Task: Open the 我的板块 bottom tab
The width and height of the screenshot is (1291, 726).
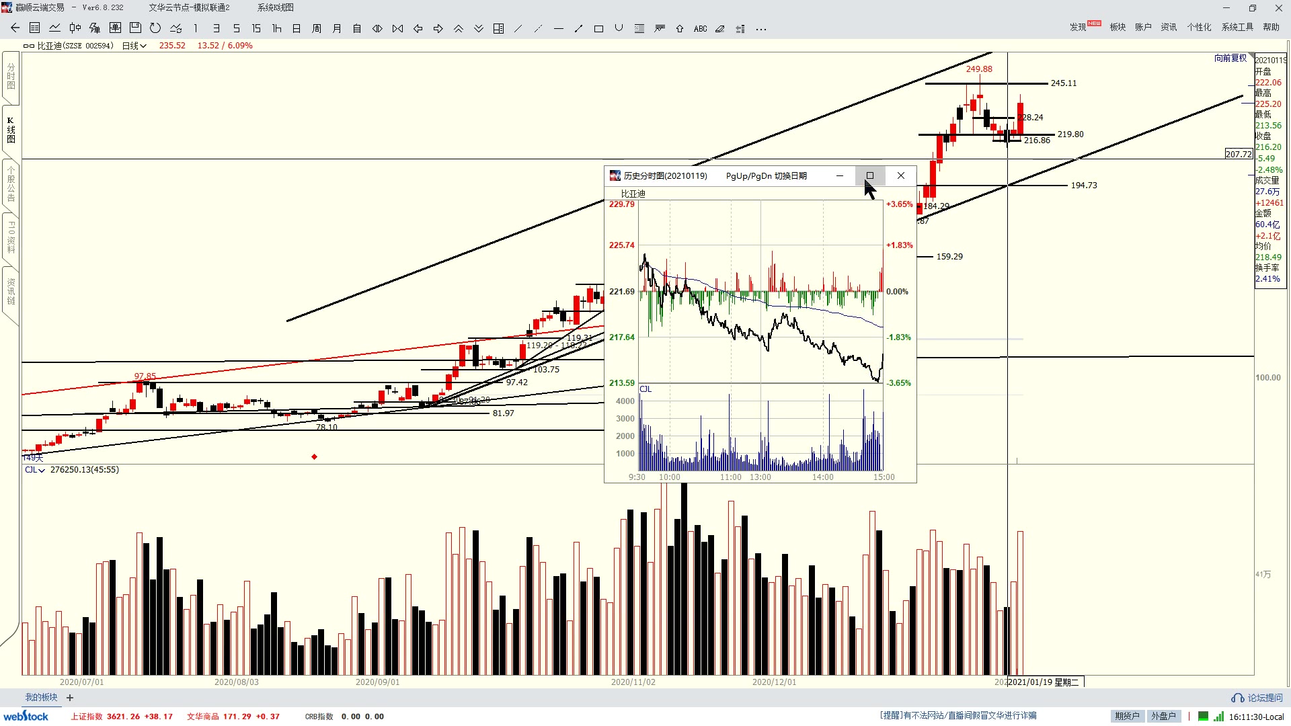Action: tap(41, 698)
